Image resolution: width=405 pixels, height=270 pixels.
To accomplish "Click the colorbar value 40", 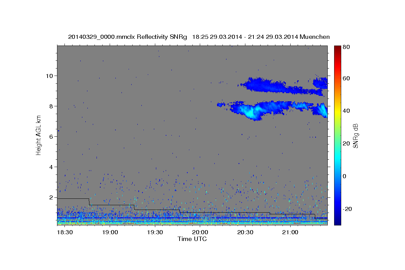I will coord(346,111).
